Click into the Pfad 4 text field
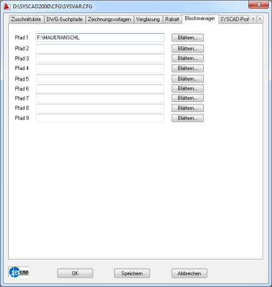The image size is (272, 287). click(100, 68)
